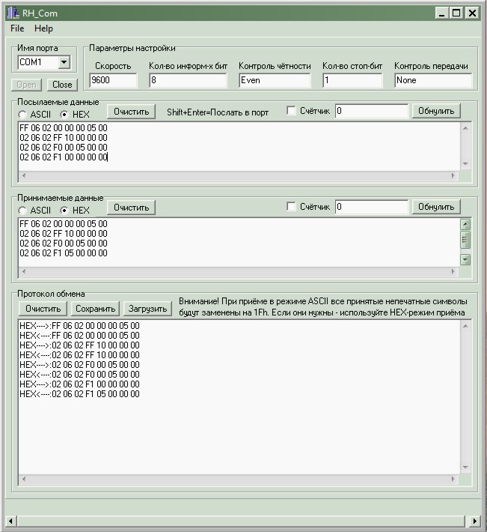Click right arrow of sent data horizontal scrollbar

[x=453, y=175]
